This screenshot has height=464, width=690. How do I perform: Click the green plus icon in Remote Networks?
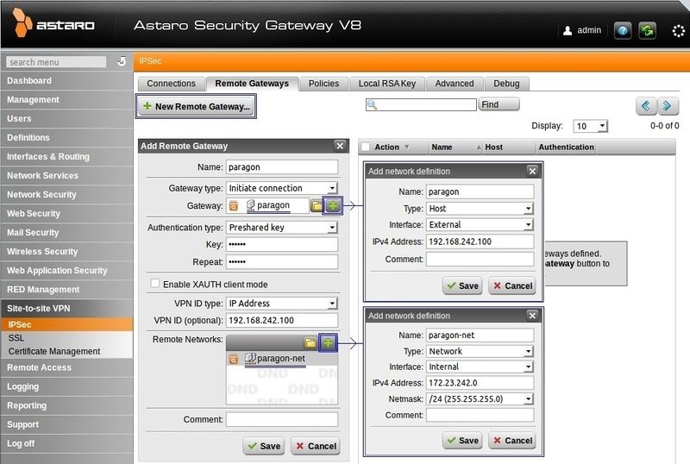[x=329, y=342]
